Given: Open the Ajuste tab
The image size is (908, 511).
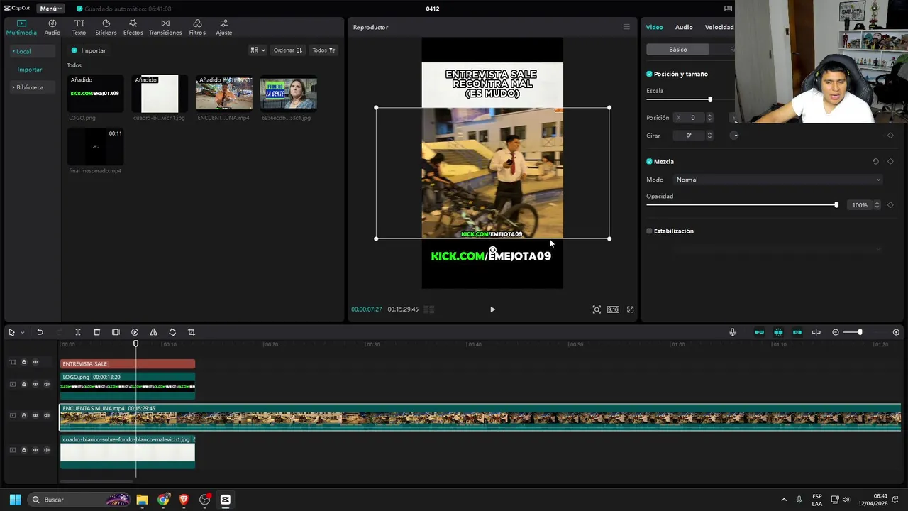Looking at the screenshot, I should [224, 28].
